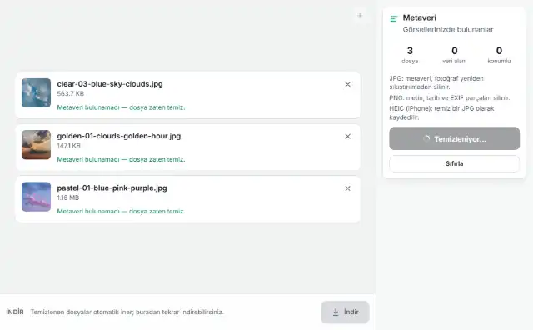Open the blue sky clouds thumbnail
This screenshot has height=330, width=533.
click(36, 92)
